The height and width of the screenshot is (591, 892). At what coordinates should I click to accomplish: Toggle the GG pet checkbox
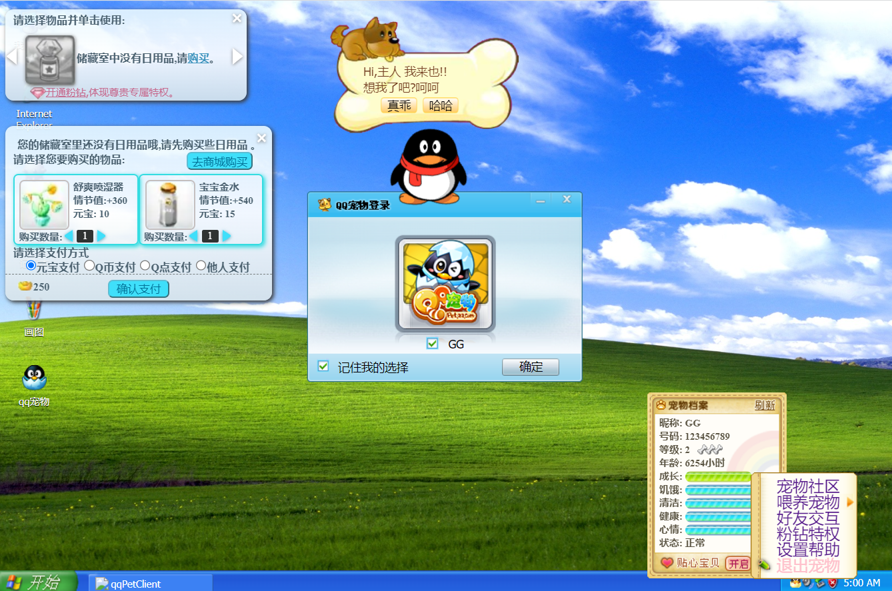click(433, 344)
